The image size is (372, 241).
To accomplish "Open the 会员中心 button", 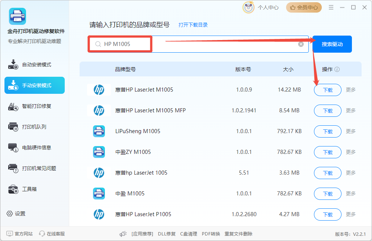I will point(304,7).
